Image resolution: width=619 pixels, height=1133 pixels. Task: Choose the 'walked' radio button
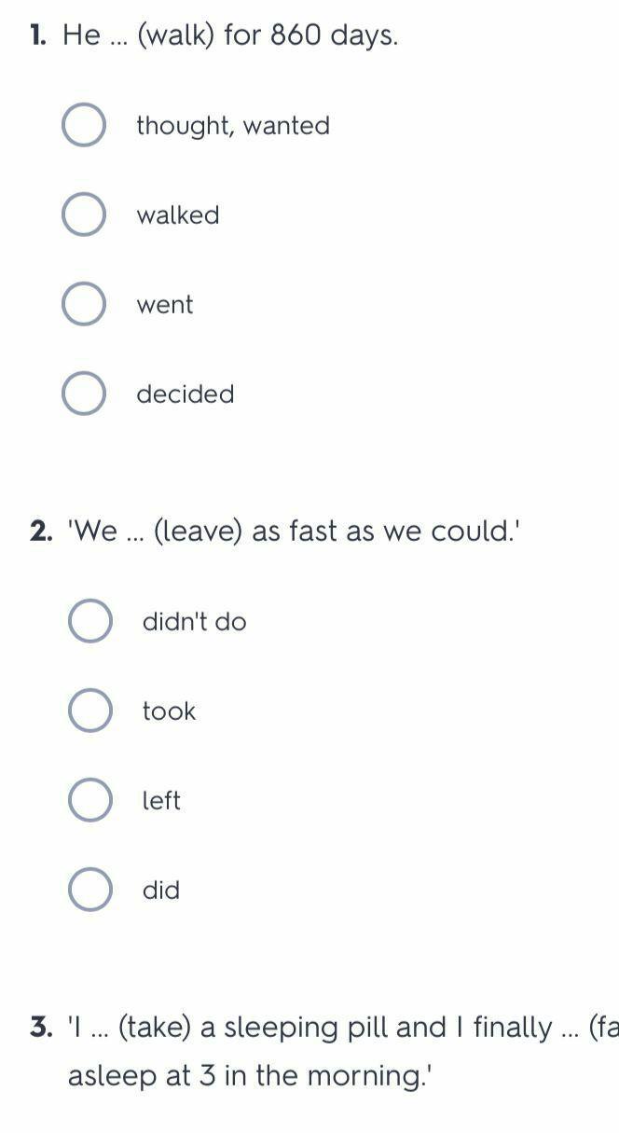click(84, 214)
